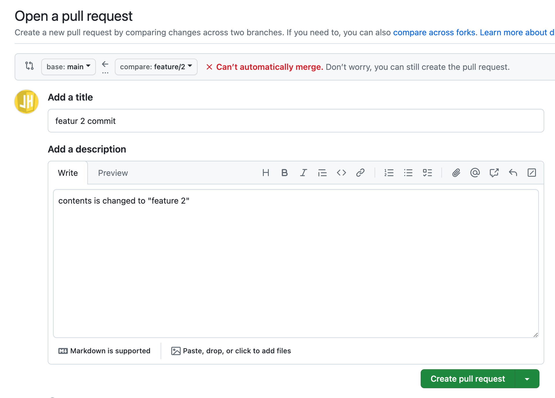Toggle a bulleted list
The width and height of the screenshot is (555, 398).
click(x=408, y=173)
